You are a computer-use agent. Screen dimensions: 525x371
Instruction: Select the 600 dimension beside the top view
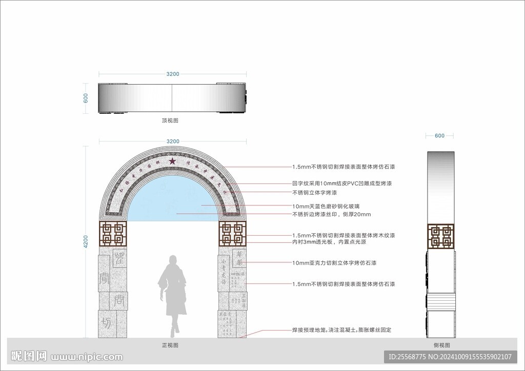[x=86, y=98]
